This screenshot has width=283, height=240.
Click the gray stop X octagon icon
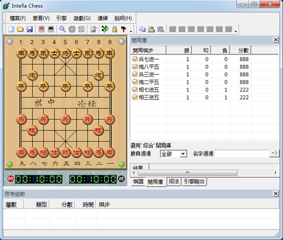[x=72, y=29]
